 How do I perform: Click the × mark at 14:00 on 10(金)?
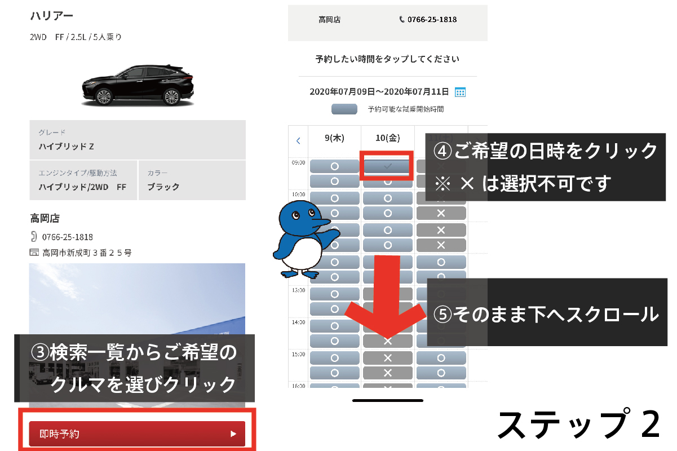point(386,341)
